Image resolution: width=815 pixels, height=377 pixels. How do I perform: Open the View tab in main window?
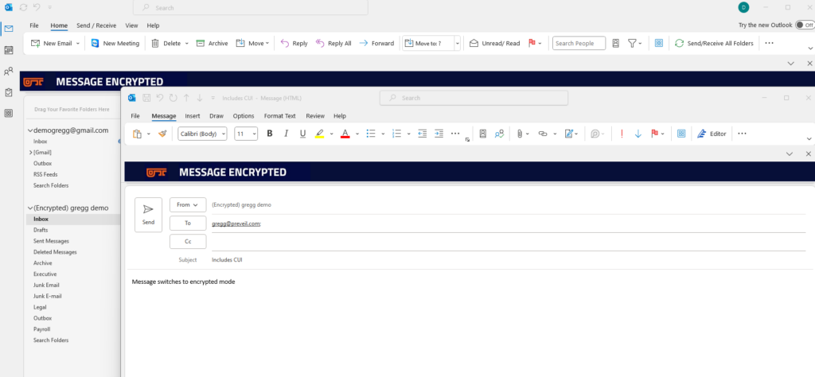point(131,25)
